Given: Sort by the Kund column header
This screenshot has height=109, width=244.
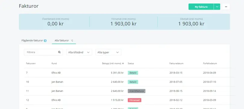Looking at the screenshot, I should click(x=54, y=63).
